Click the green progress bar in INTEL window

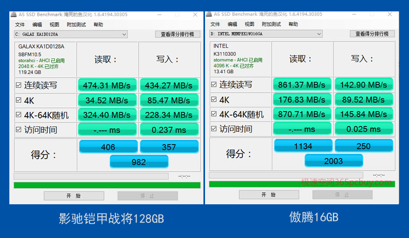pos(302,184)
